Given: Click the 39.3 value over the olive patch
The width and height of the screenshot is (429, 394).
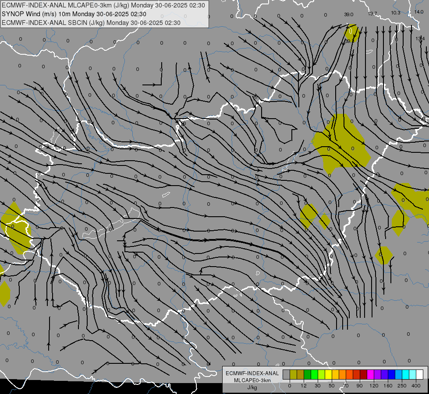Looking at the screenshot, I should 349,41.
